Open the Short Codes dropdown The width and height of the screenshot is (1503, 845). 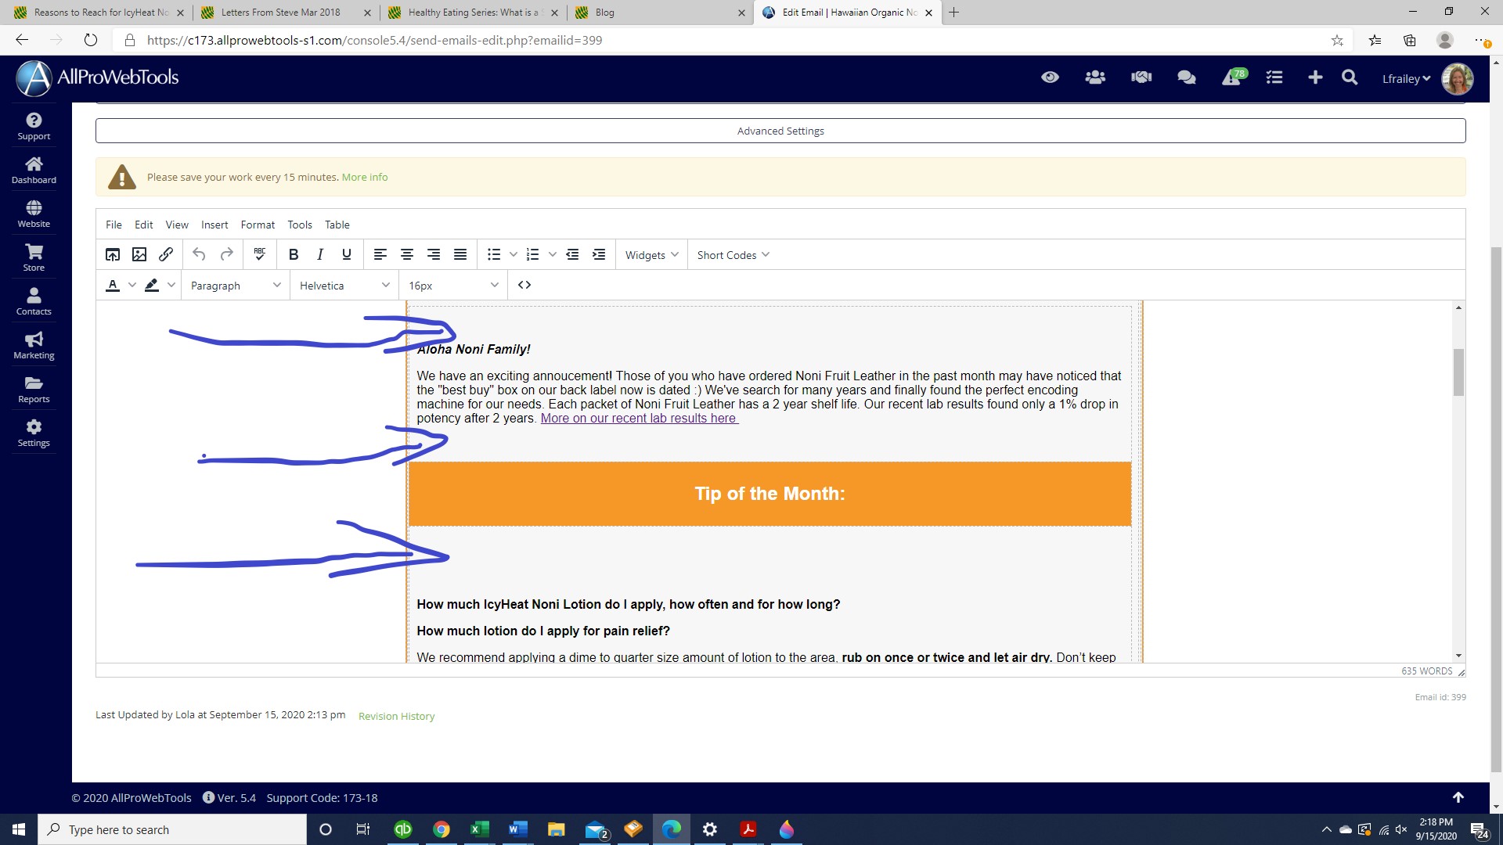coord(733,254)
